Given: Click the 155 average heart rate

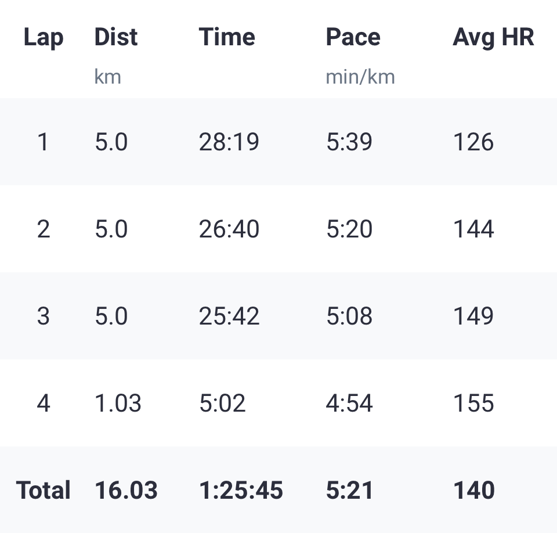Looking at the screenshot, I should (x=473, y=403).
